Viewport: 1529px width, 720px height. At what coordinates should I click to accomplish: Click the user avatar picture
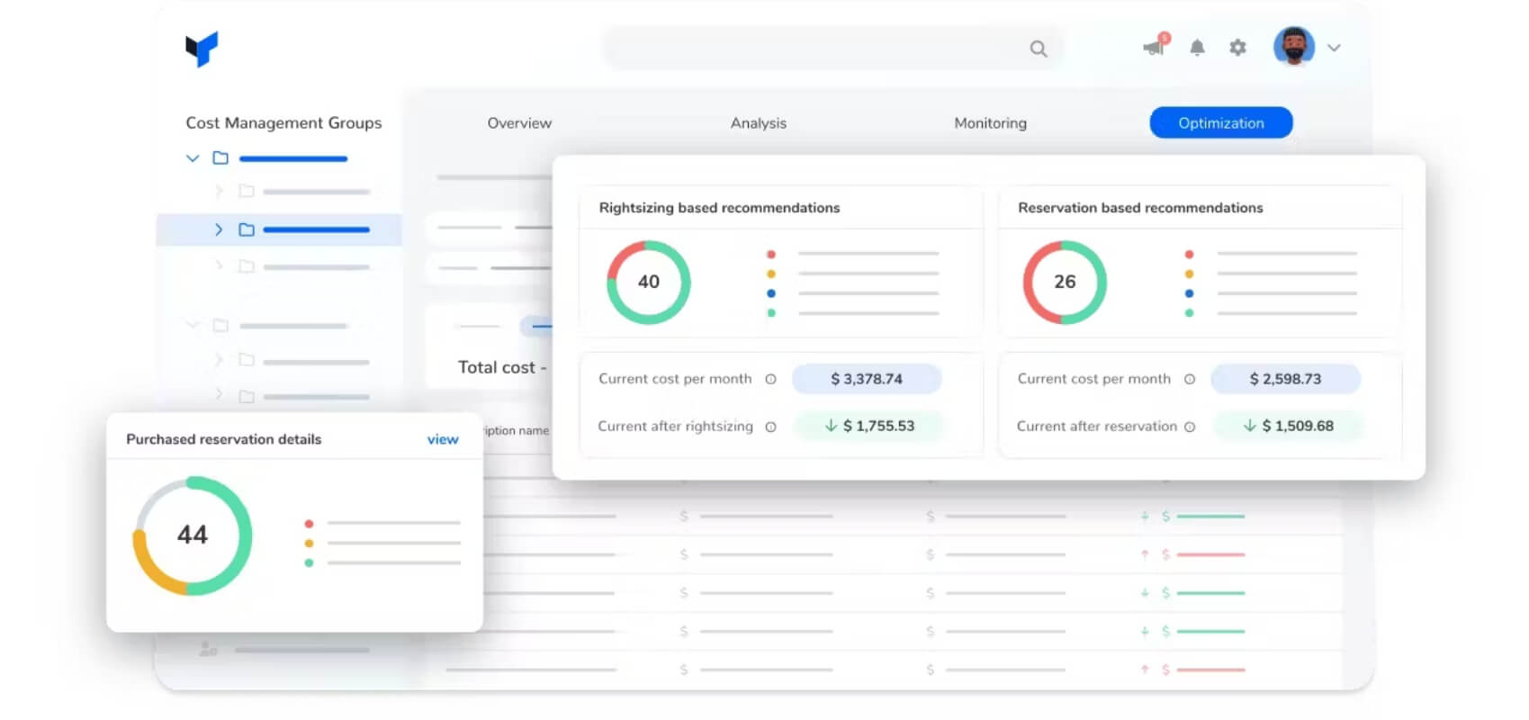coord(1294,47)
